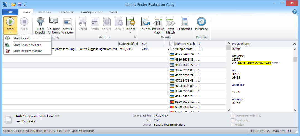Click the Ignore action icon
Screen dimensions: 300x136
[x=130, y=22]
